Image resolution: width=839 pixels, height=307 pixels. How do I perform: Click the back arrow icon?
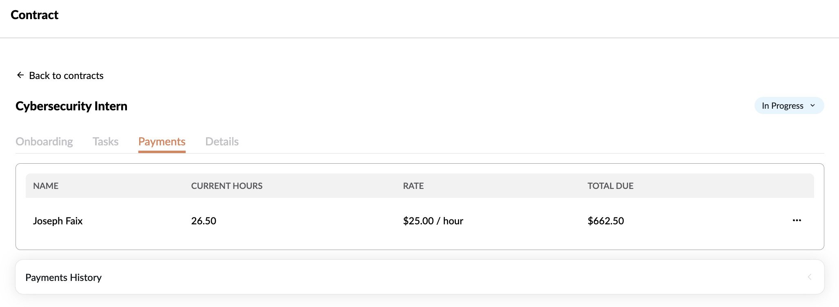click(20, 75)
